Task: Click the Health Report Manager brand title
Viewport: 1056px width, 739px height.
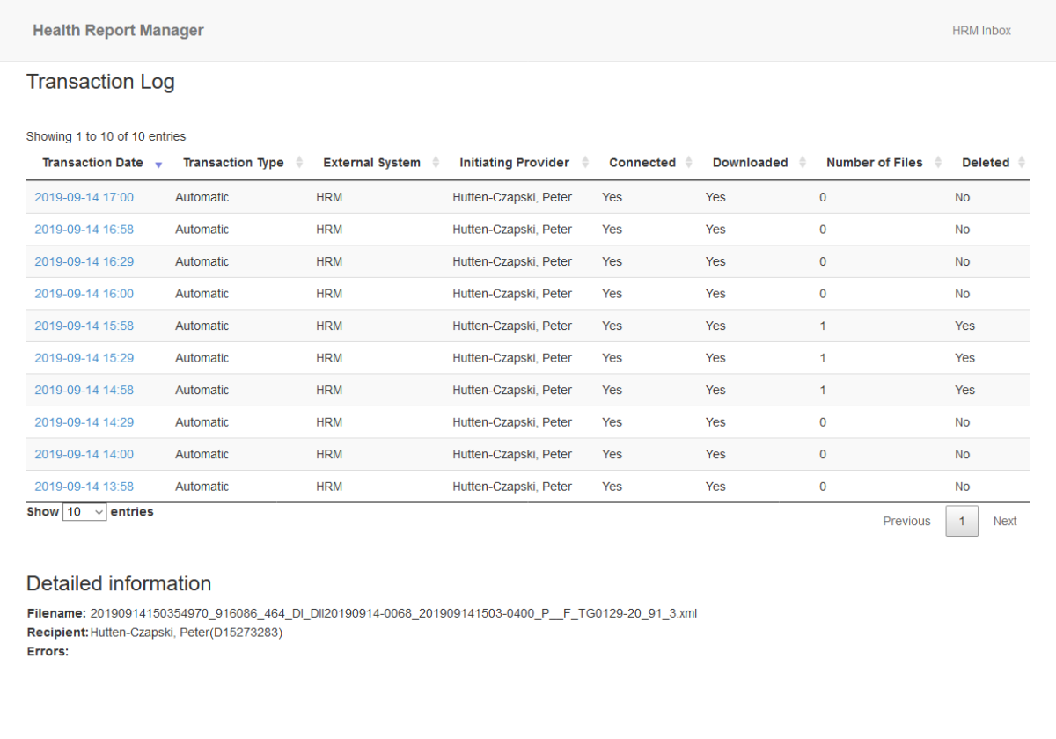Action: (x=118, y=31)
